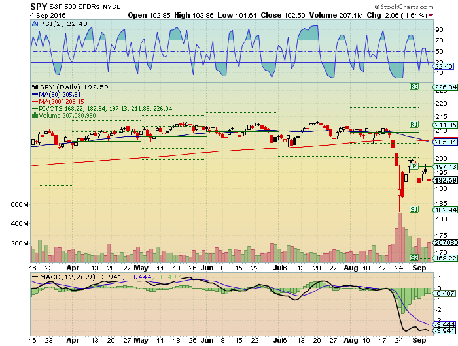Click the 197.13 pivot axis tag
The width and height of the screenshot is (458, 346).
click(445, 166)
